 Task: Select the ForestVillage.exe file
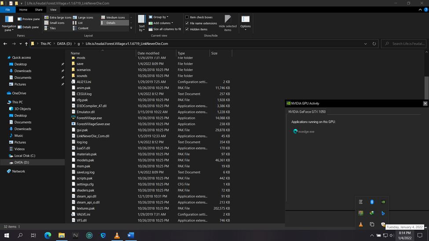click(89, 118)
